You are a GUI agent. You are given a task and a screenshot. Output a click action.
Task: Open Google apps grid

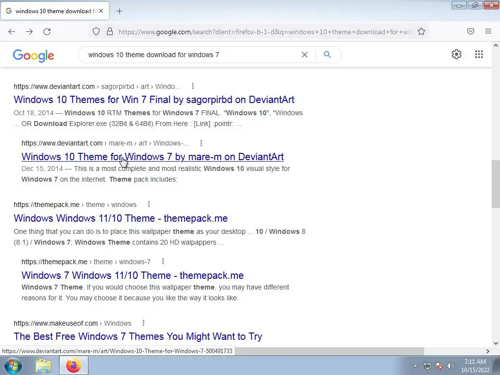(x=479, y=54)
